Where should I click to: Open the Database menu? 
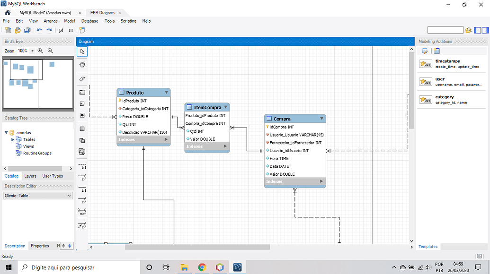pos(89,21)
